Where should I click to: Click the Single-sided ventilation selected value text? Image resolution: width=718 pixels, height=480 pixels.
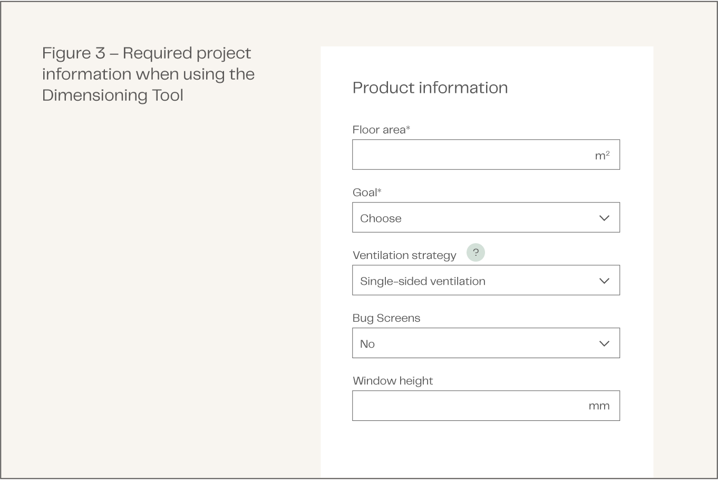[422, 281]
